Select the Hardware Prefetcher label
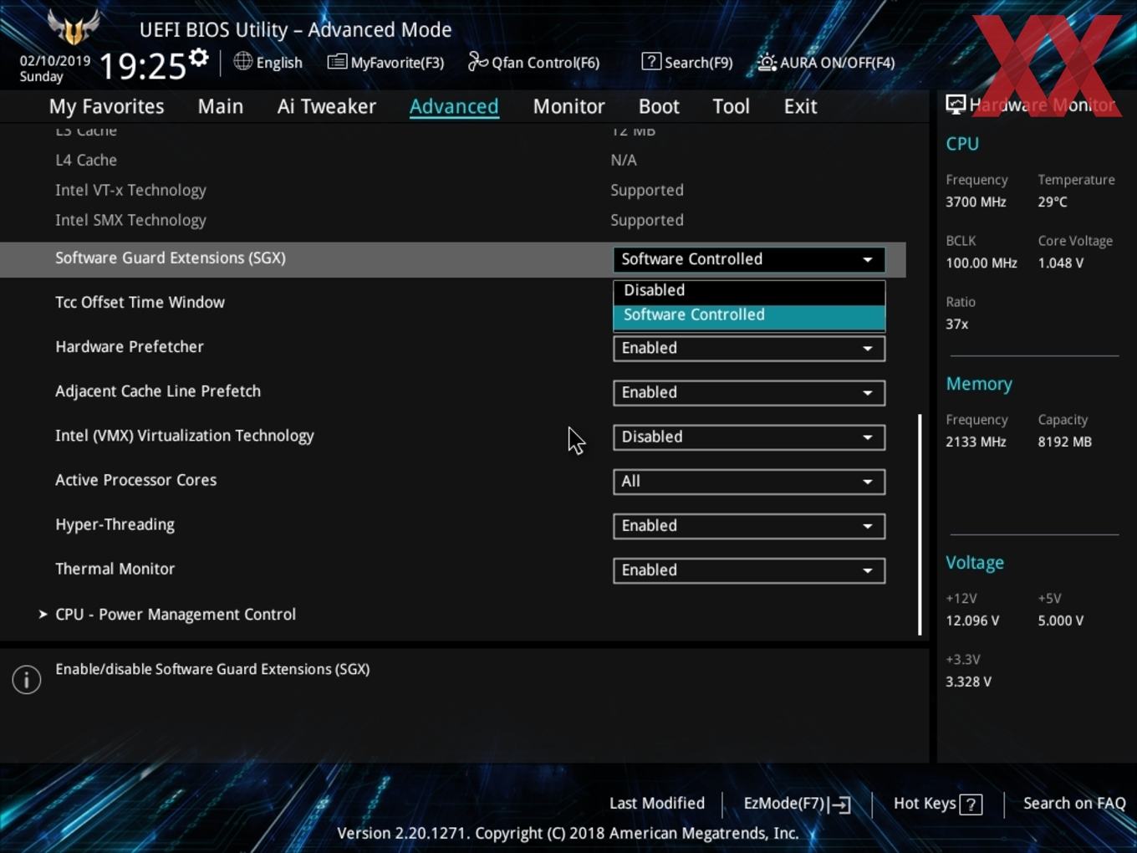This screenshot has height=853, width=1137. click(x=130, y=346)
